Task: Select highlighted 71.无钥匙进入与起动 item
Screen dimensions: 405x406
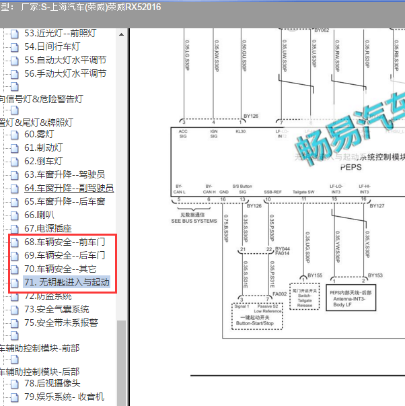Action: tap(67, 282)
